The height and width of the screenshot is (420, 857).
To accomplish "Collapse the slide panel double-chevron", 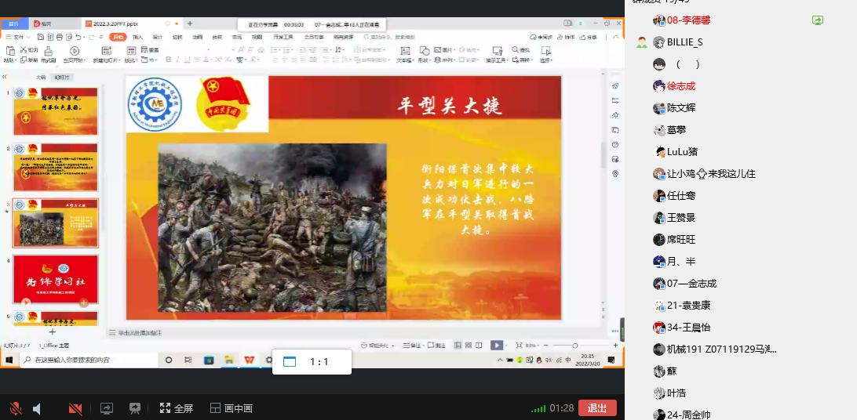I will tap(5, 78).
